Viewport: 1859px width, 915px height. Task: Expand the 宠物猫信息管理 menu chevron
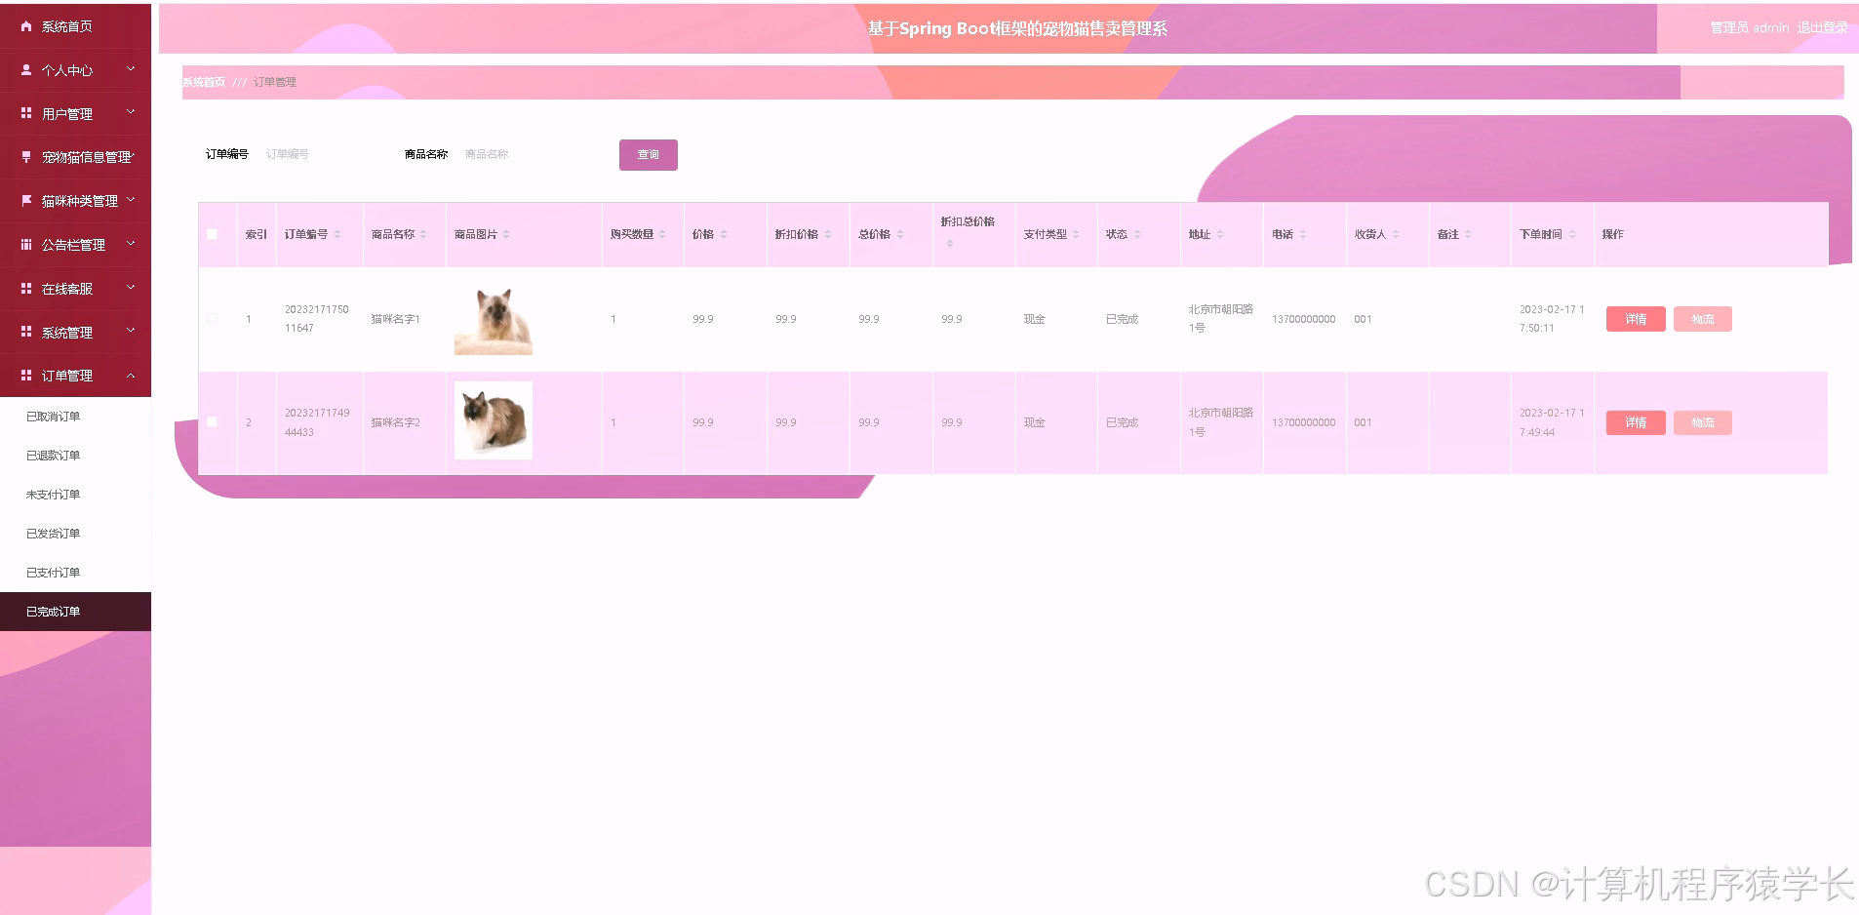(x=134, y=156)
